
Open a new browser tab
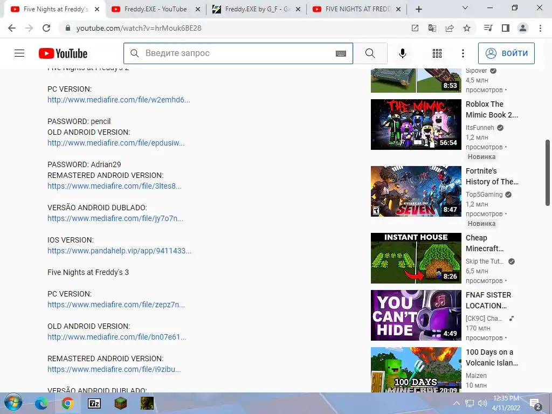(418, 9)
